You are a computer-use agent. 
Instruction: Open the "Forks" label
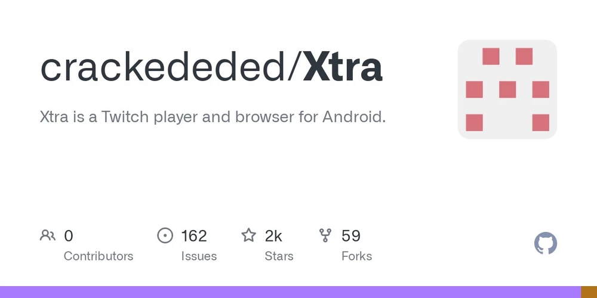point(356,256)
